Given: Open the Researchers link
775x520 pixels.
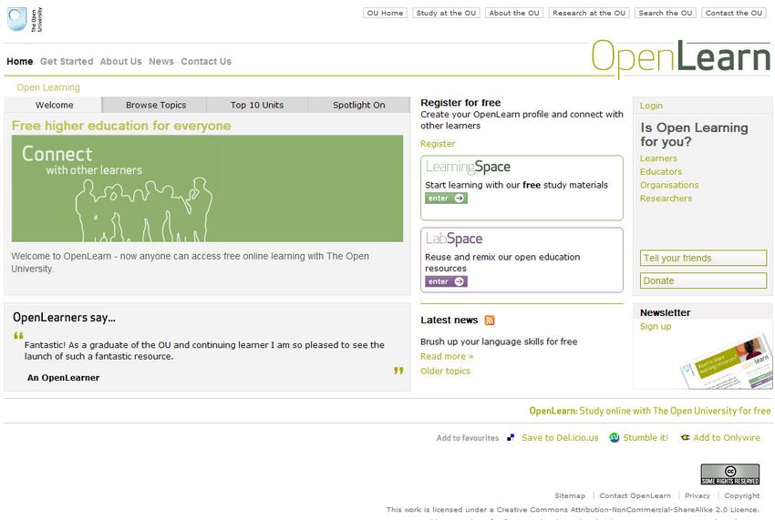Looking at the screenshot, I should click(666, 199).
